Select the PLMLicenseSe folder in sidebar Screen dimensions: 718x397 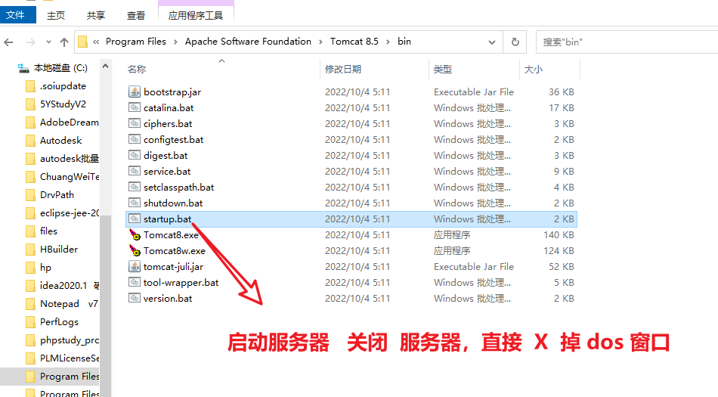[69, 358]
